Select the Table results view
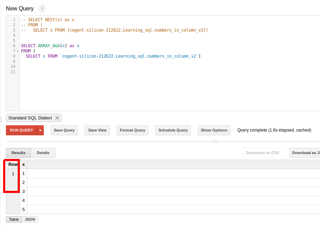Viewport: 320px width, 228px height. pyautogui.click(x=14, y=219)
